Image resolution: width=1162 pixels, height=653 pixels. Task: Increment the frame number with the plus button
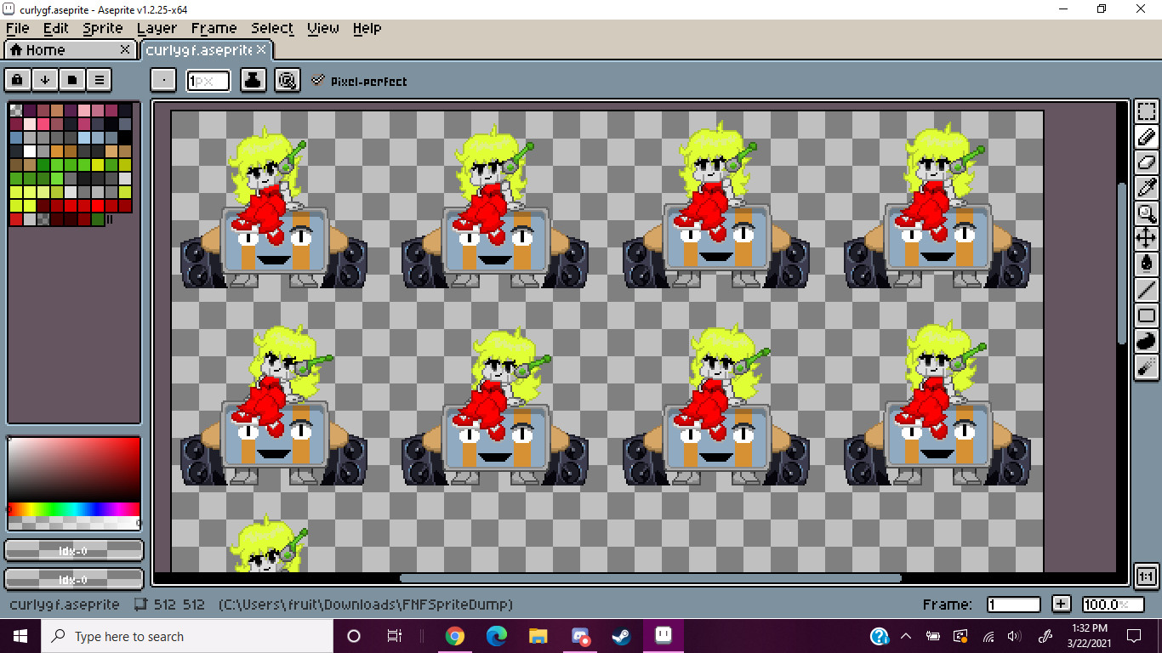coord(1061,604)
